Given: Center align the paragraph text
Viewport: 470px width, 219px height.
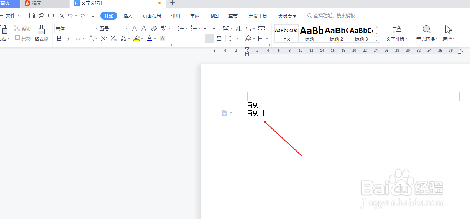Looking at the screenshot, I should click(190, 38).
